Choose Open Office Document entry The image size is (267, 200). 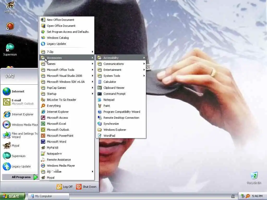pos(67,26)
